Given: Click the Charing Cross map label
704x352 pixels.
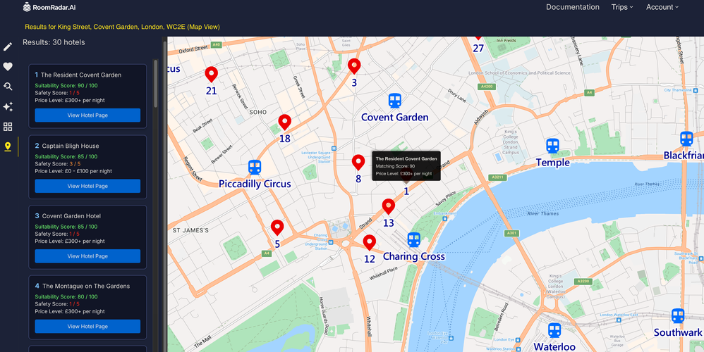Looking at the screenshot, I should coord(414,257).
